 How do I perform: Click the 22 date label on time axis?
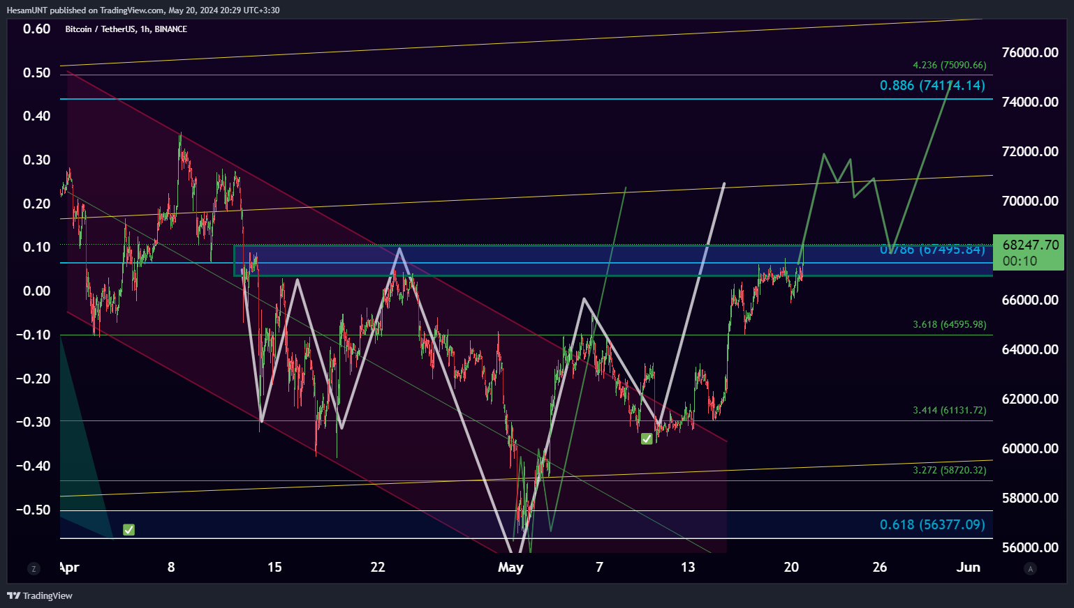(x=378, y=567)
